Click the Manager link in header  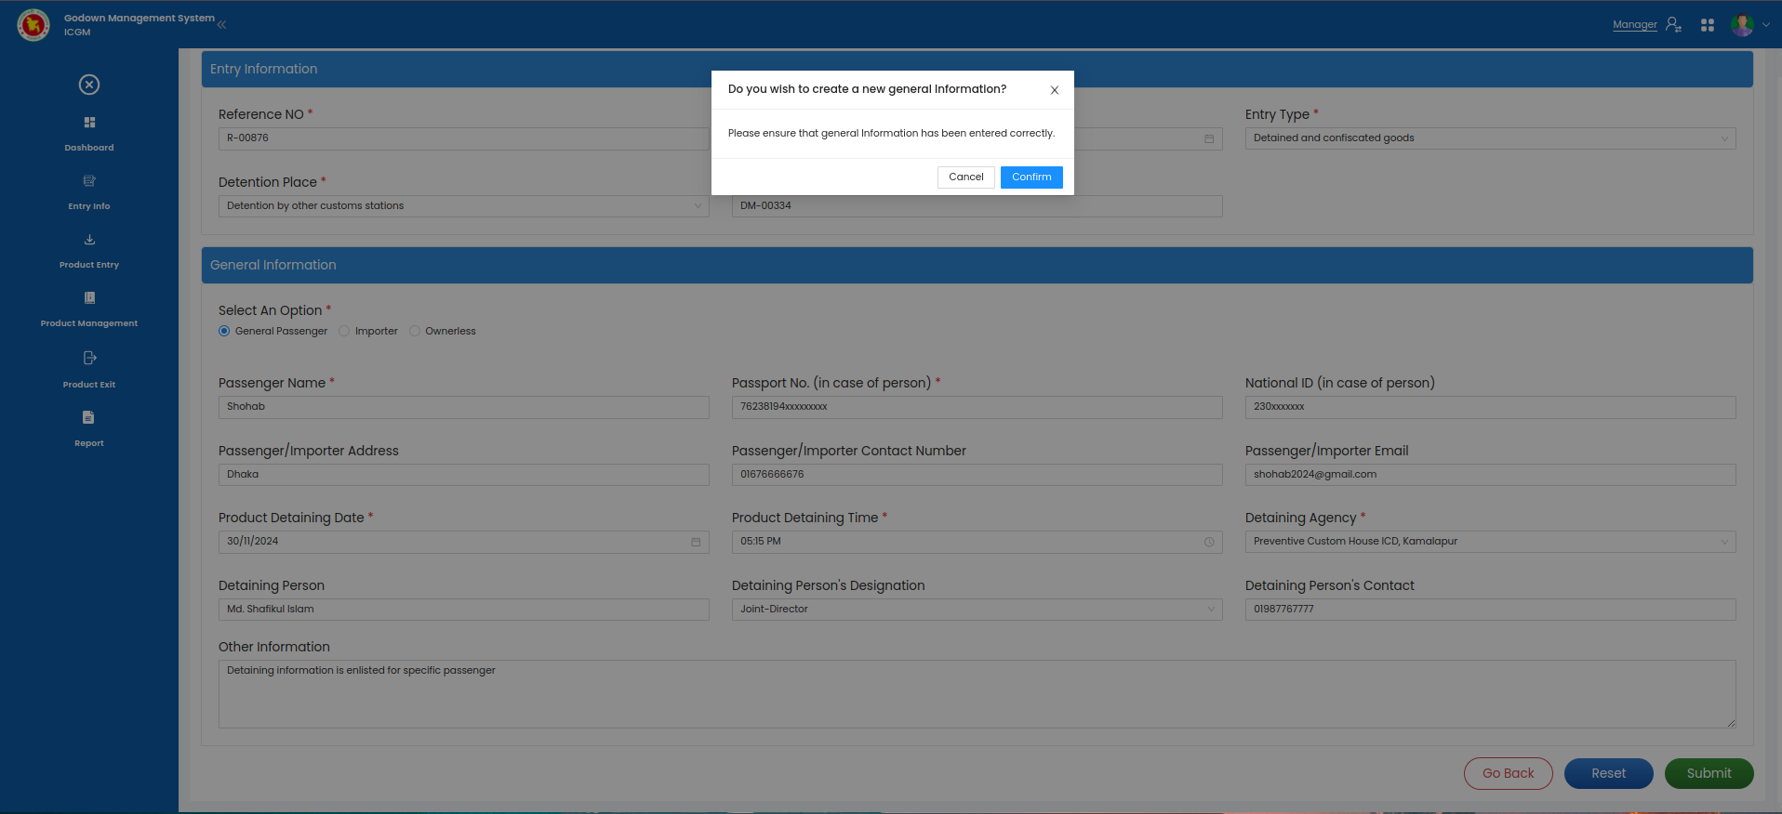[x=1634, y=25]
